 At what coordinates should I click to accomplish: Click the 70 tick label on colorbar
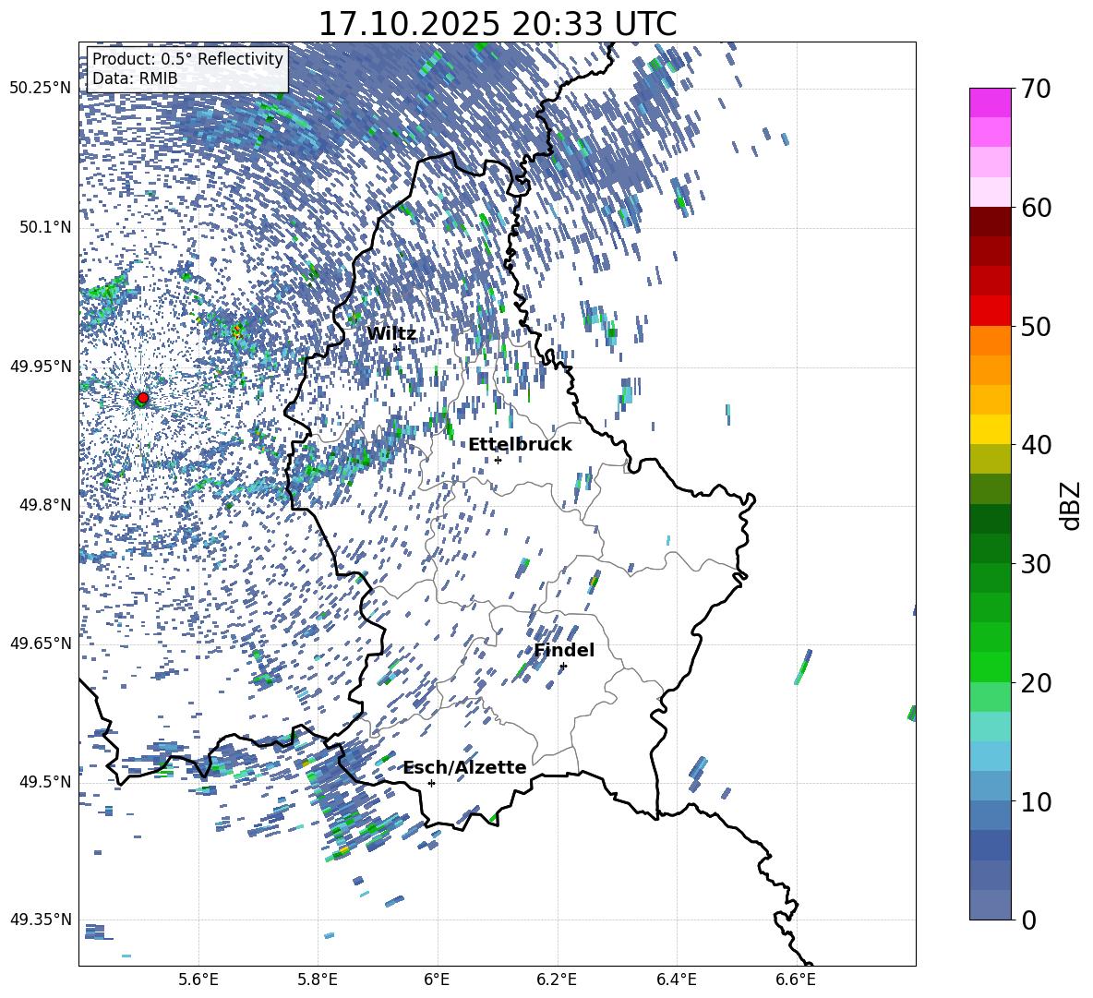[x=1036, y=89]
